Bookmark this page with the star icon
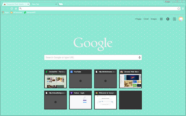Viewport: 186px width, 116px height. tap(178, 8)
